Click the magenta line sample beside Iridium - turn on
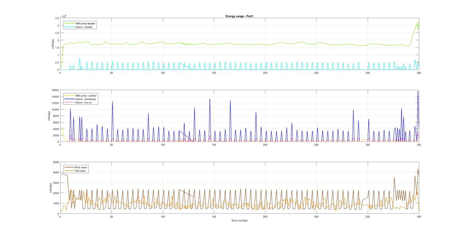Viewport: 463px width, 240px height. [69, 102]
